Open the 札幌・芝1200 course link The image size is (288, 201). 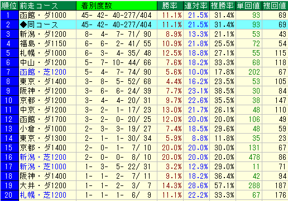tap(43, 195)
